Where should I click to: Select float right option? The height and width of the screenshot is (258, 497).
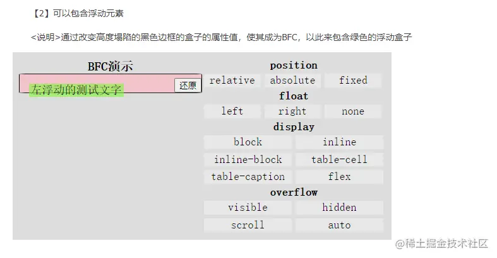click(x=292, y=111)
